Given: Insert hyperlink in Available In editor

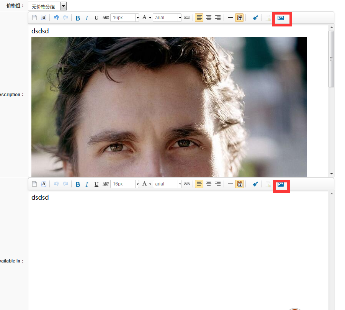Looking at the screenshot, I should [187, 184].
